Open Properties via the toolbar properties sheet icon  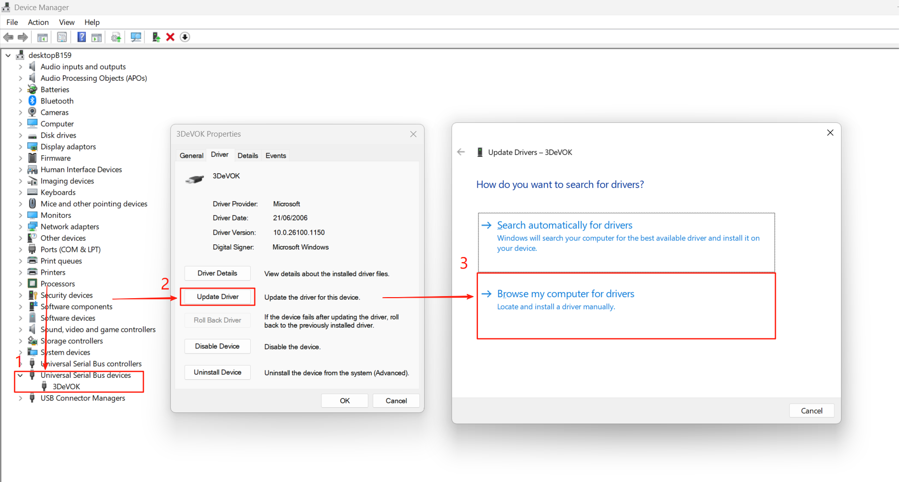[x=62, y=37]
